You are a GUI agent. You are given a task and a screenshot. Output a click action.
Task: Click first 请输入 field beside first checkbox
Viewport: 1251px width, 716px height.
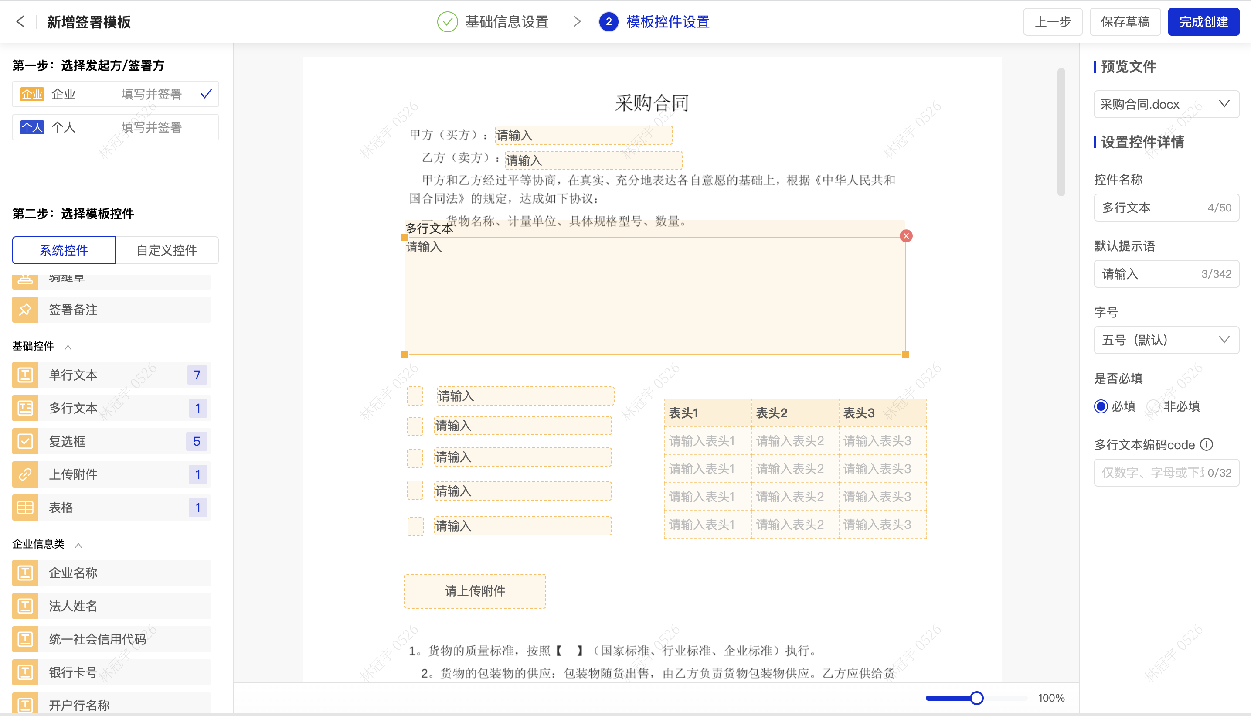point(526,396)
